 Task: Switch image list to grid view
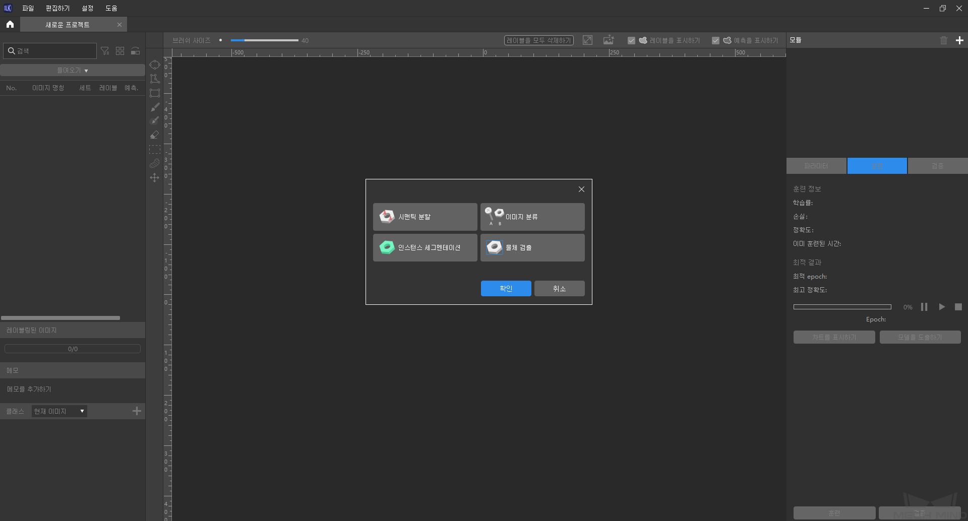(x=120, y=51)
